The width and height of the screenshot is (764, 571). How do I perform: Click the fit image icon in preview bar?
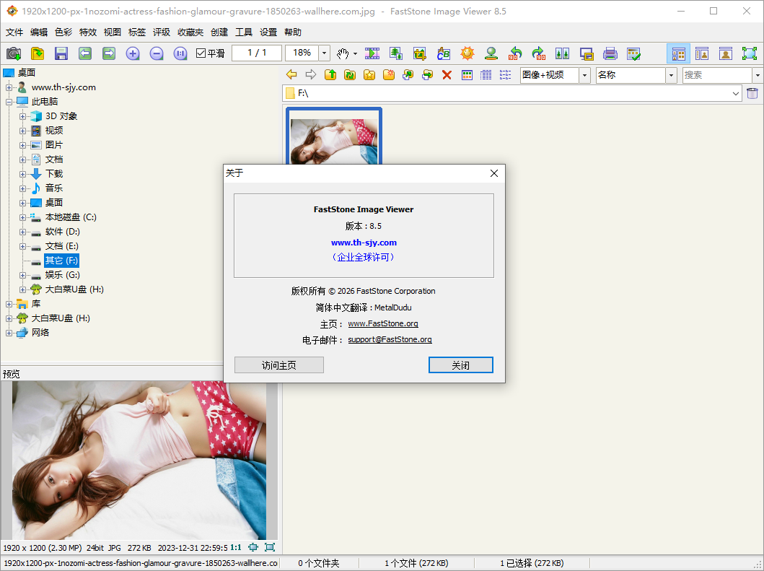(253, 547)
